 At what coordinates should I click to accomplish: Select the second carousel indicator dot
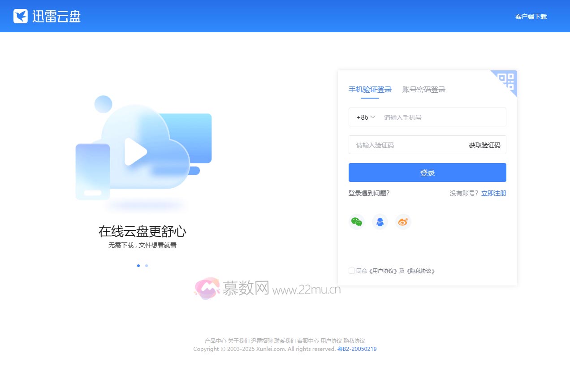147,265
